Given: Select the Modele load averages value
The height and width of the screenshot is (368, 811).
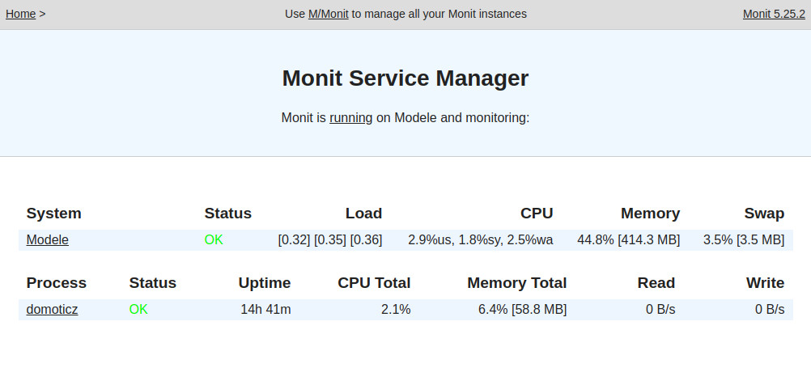Looking at the screenshot, I should point(329,239).
